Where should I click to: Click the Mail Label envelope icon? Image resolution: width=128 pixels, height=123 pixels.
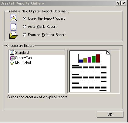12,63
